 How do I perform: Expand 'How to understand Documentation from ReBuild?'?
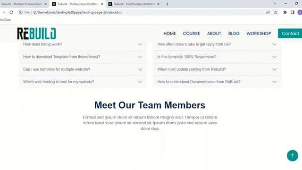click(217, 82)
